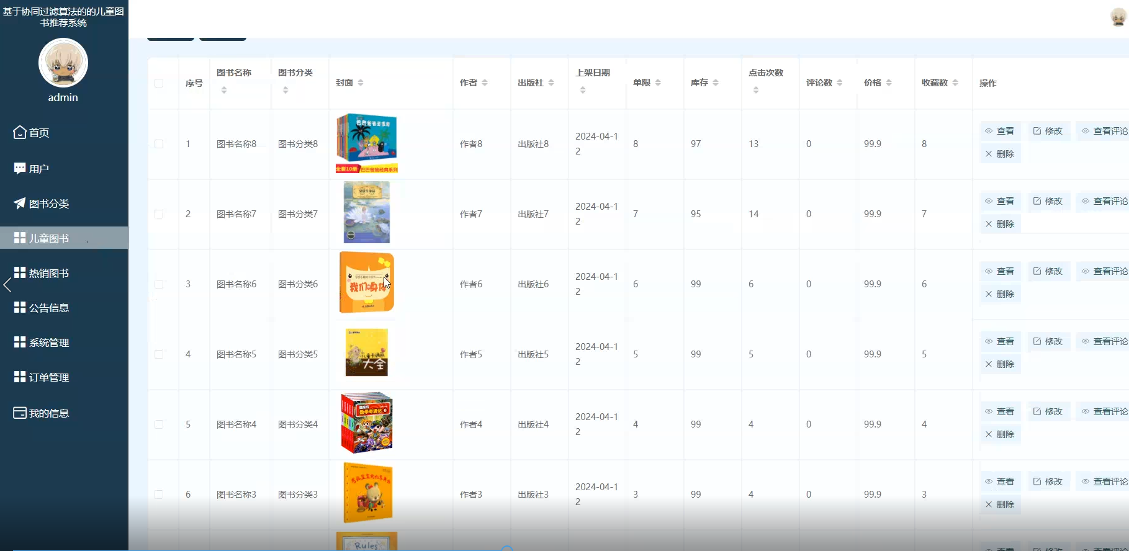
Task: Click 删除 button for 图书名称8
Action: point(1000,154)
